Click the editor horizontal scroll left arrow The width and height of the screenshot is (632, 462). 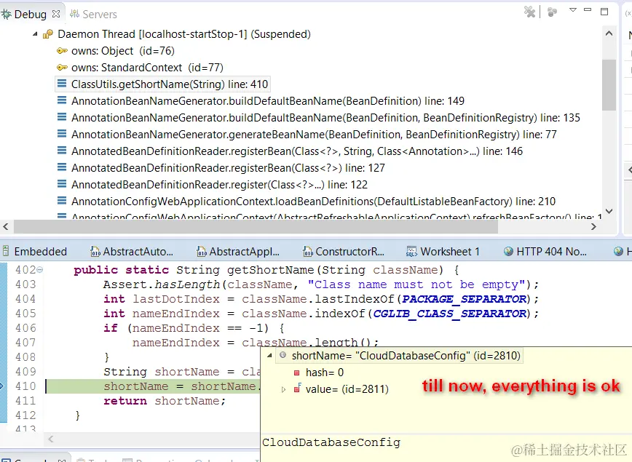[x=51, y=439]
